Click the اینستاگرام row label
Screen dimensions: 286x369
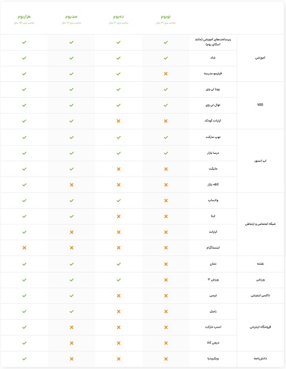tap(213, 248)
